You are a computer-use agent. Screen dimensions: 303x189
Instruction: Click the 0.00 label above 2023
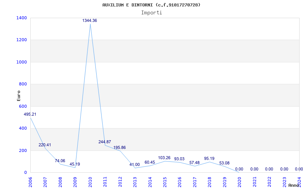point(284,169)
